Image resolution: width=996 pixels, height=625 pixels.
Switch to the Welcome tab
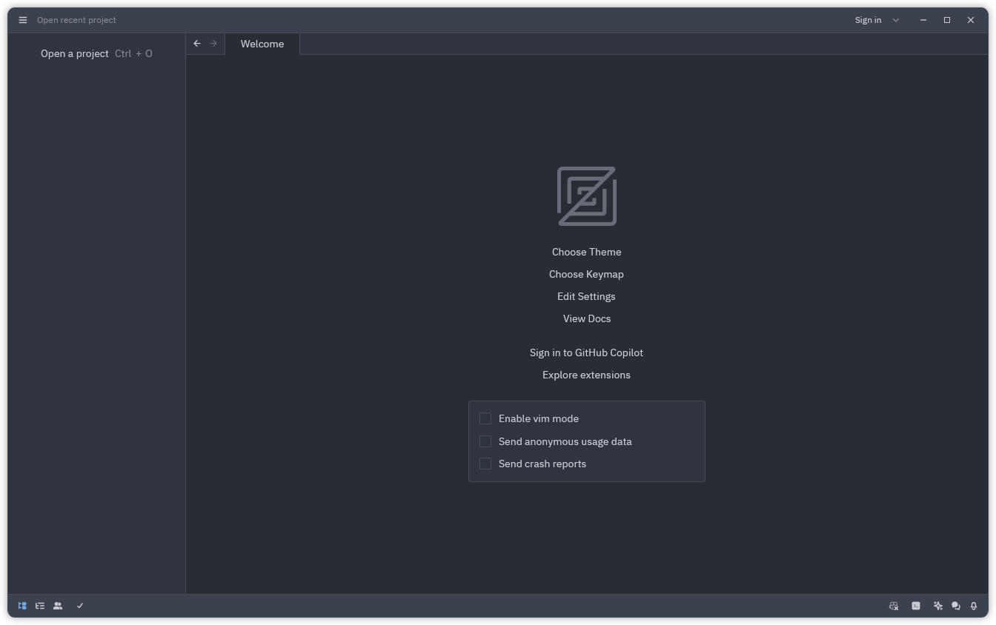pyautogui.click(x=262, y=44)
